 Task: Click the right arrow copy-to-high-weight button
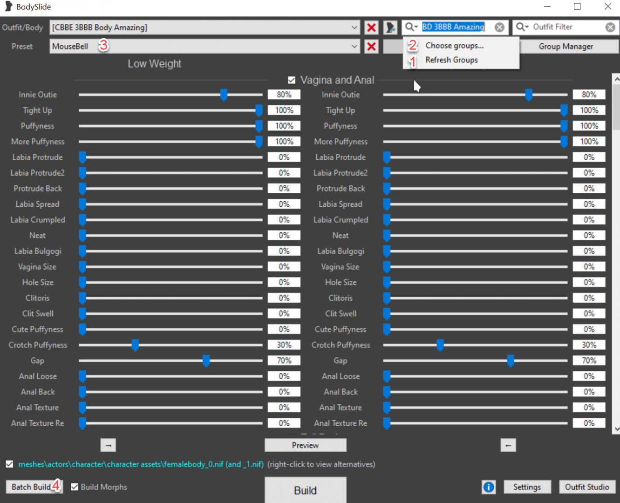108,445
